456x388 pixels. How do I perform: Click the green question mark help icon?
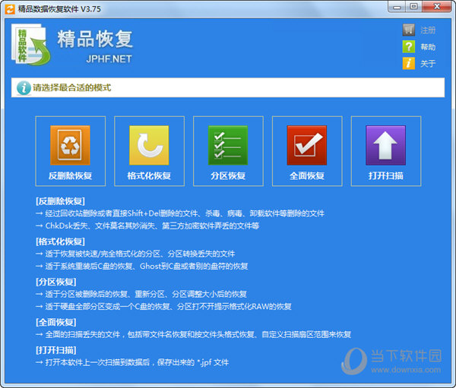click(409, 47)
